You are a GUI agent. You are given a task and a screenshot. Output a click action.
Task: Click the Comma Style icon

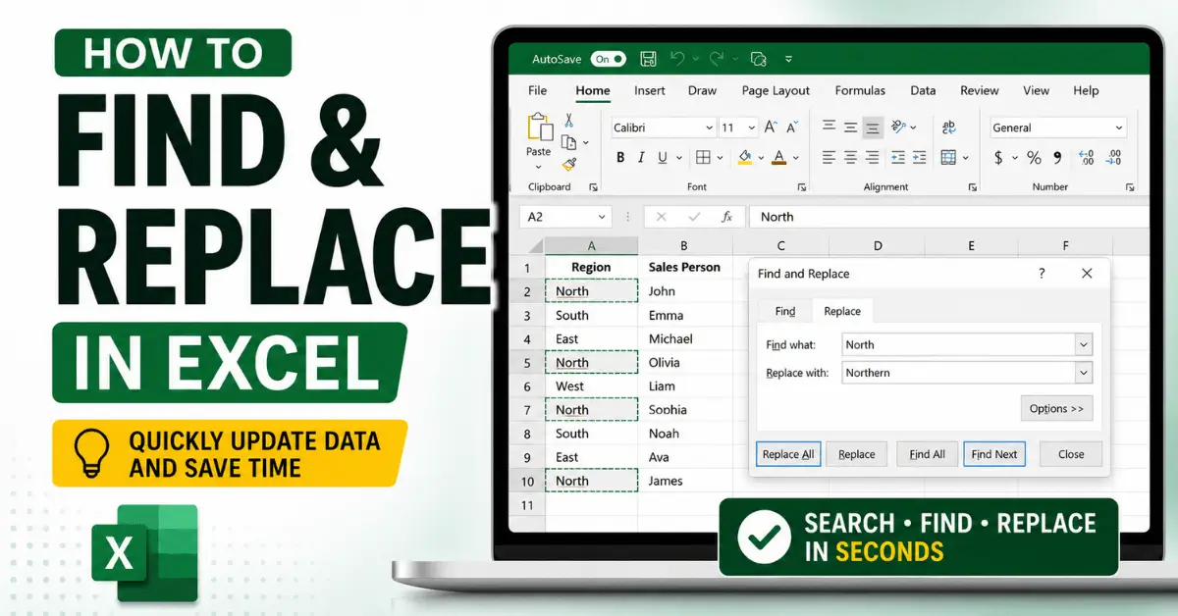click(1058, 157)
